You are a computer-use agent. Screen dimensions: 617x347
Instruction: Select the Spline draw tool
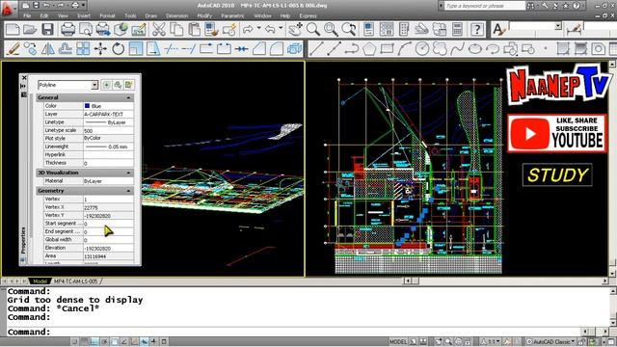pyautogui.click(x=457, y=49)
